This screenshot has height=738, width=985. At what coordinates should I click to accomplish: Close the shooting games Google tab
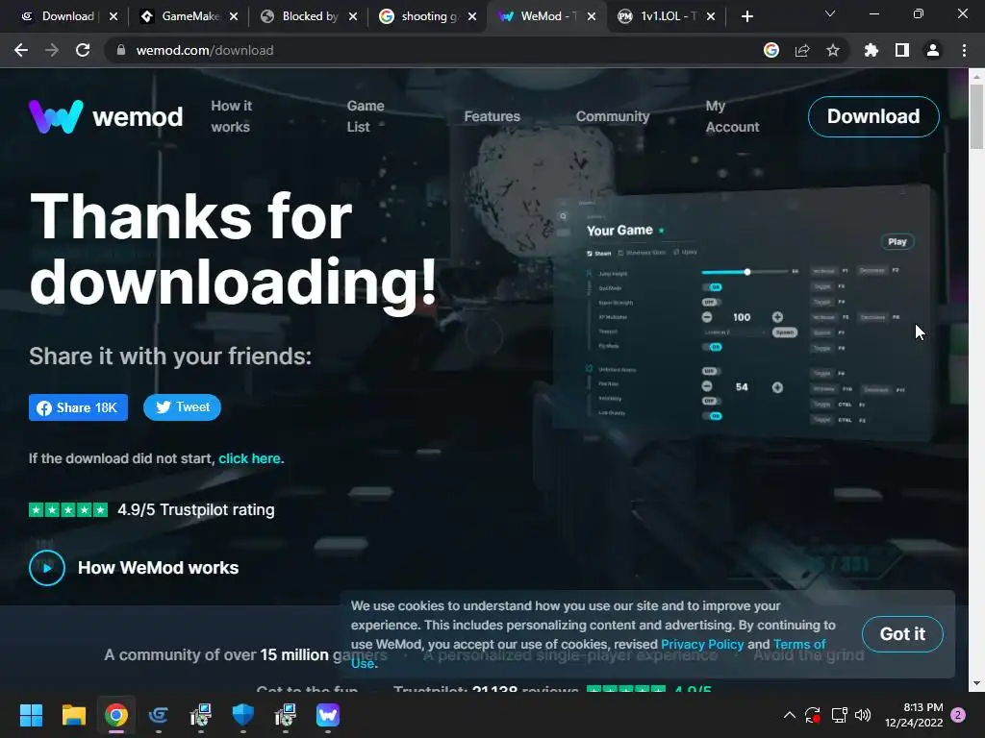pos(472,17)
